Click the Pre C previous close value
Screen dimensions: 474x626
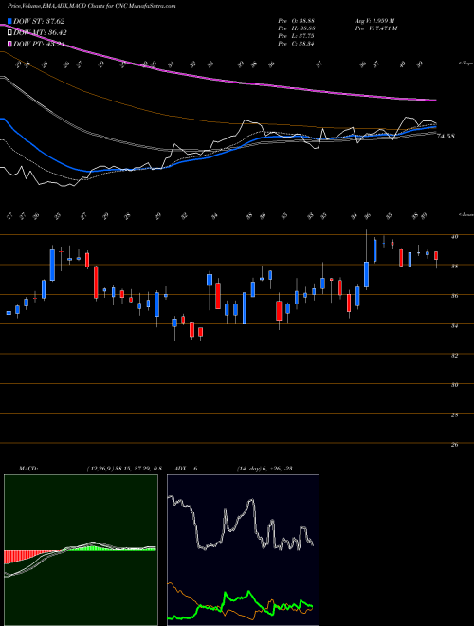pos(297,44)
